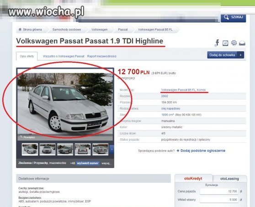Click the Dodatkowe informacje header

click(94, 179)
